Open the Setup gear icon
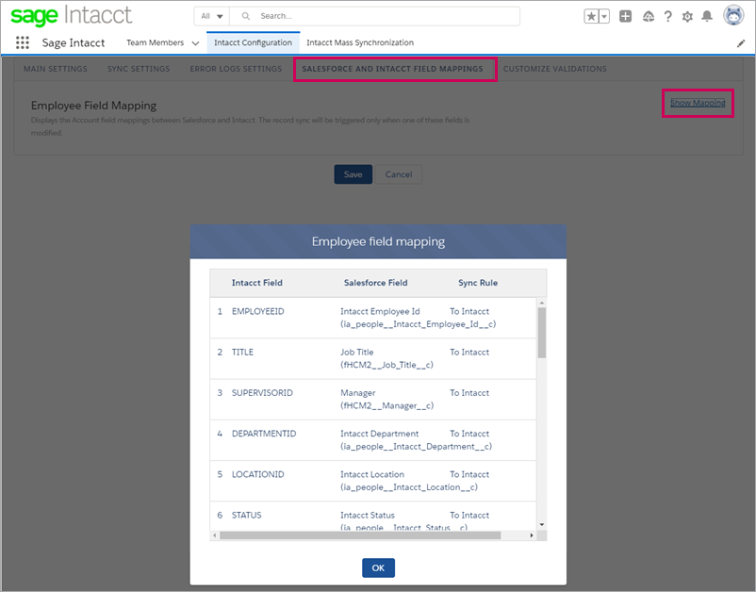 click(x=687, y=16)
